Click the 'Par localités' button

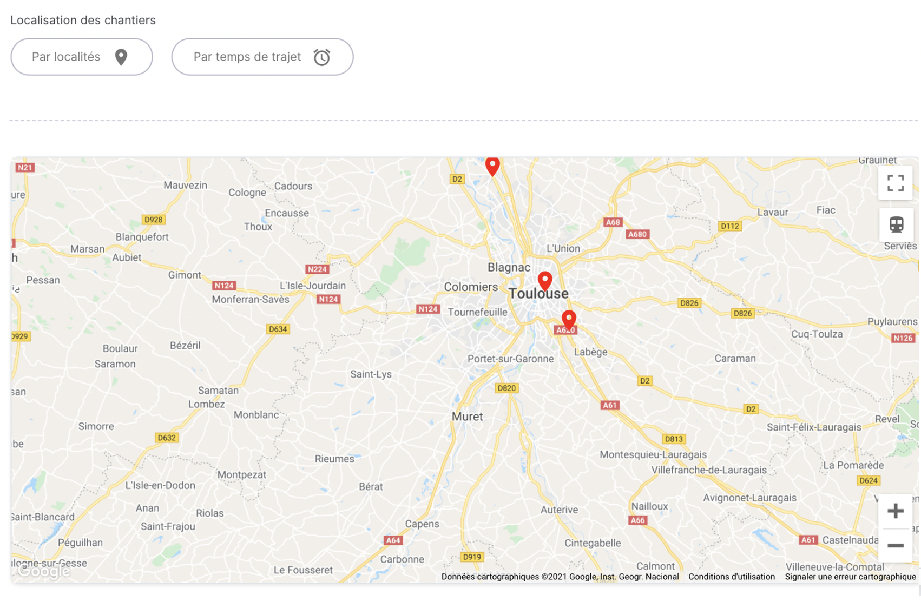(x=82, y=57)
